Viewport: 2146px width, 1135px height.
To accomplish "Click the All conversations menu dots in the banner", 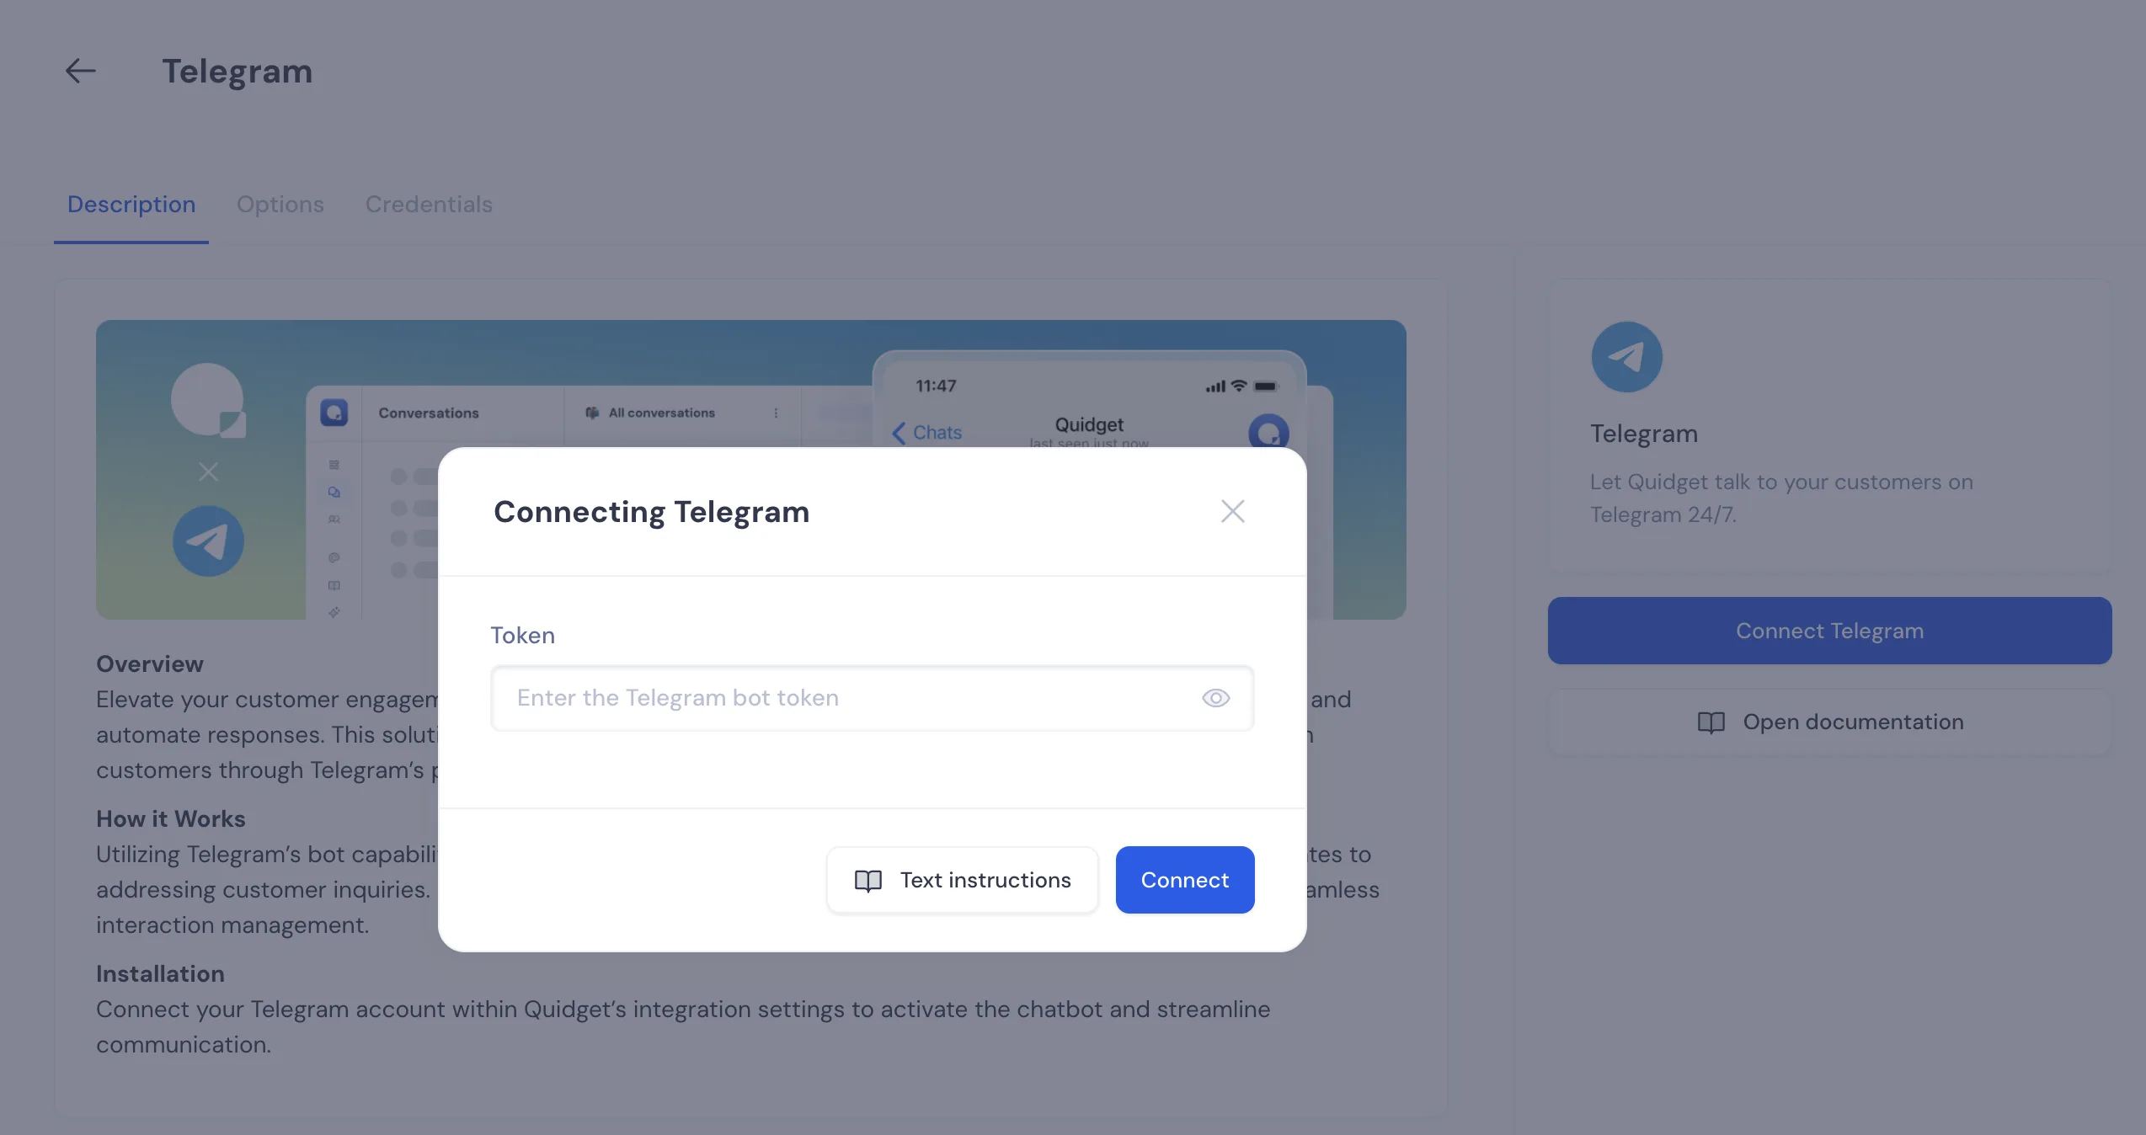I will pyautogui.click(x=776, y=413).
